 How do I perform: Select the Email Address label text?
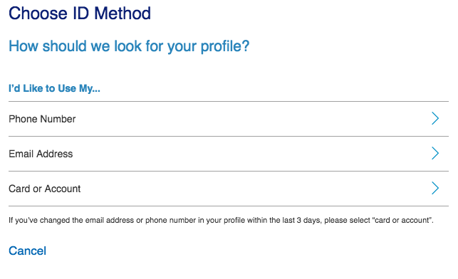tap(41, 154)
